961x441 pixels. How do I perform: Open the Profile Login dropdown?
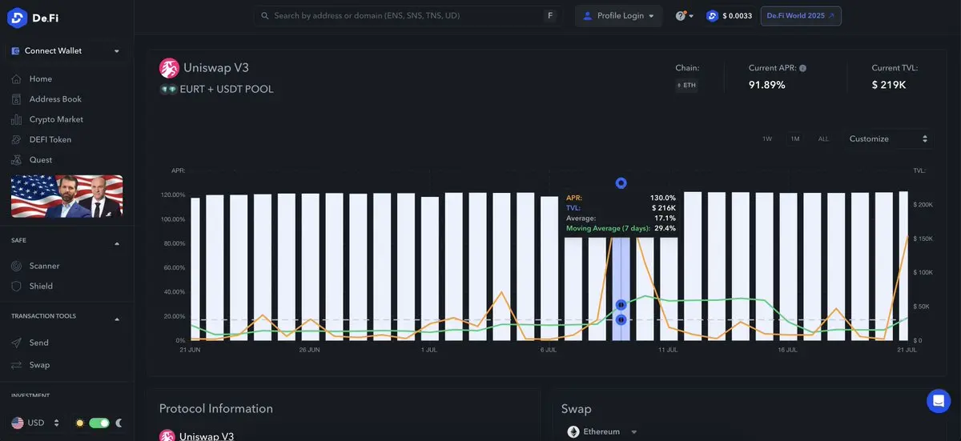618,16
